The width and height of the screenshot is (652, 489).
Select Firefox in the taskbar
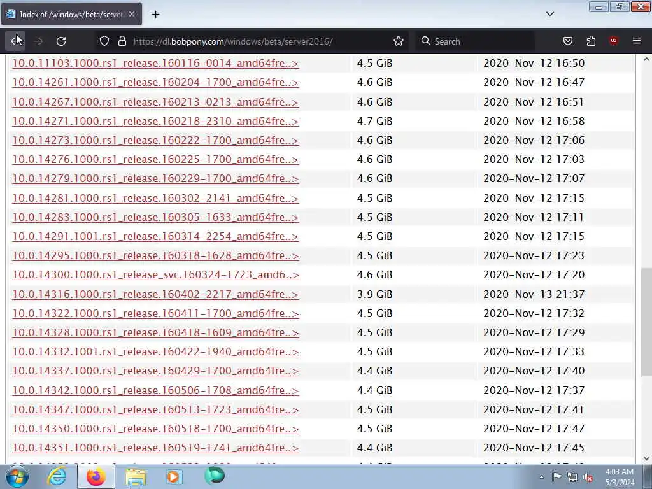[x=96, y=476]
